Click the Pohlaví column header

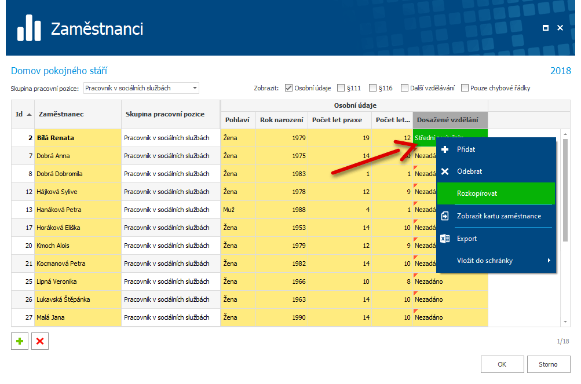(238, 120)
